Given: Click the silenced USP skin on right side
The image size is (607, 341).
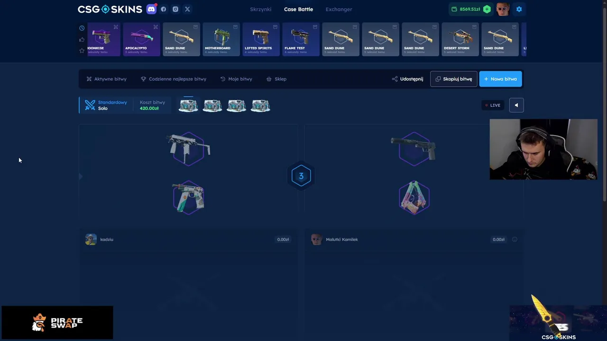Looking at the screenshot, I should (x=414, y=148).
